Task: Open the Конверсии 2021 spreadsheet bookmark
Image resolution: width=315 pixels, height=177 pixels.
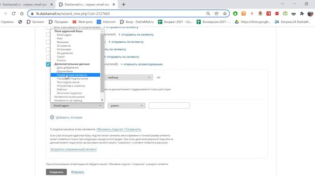Action: (214, 22)
